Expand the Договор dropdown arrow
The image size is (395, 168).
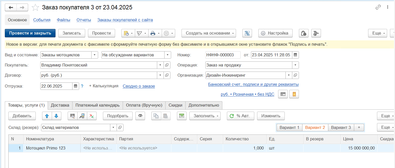pyautogui.click(x=160, y=75)
